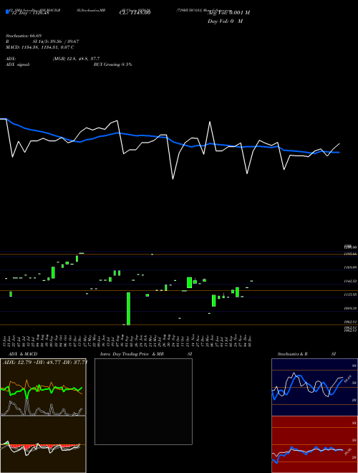Click the 12 Day SMA value label
Viewport: 358px width, 473px height.
click(29, 13)
